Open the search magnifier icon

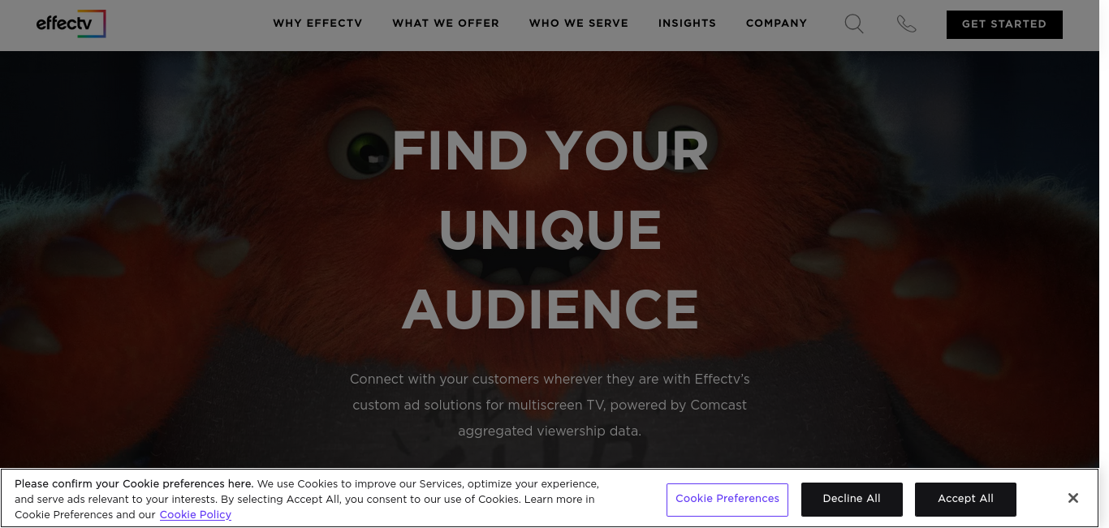(x=854, y=24)
